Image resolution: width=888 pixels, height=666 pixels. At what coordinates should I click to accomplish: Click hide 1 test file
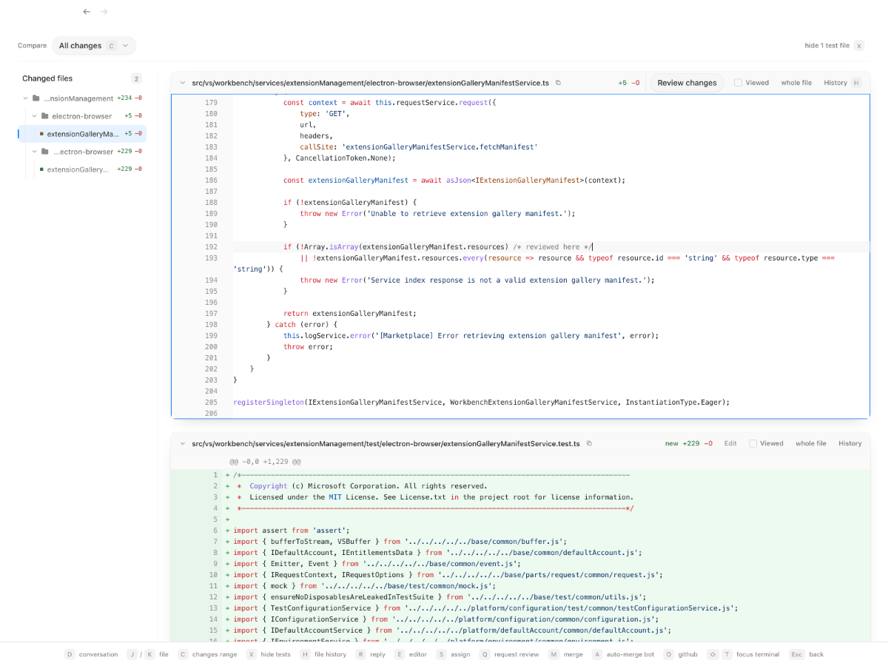(x=834, y=46)
